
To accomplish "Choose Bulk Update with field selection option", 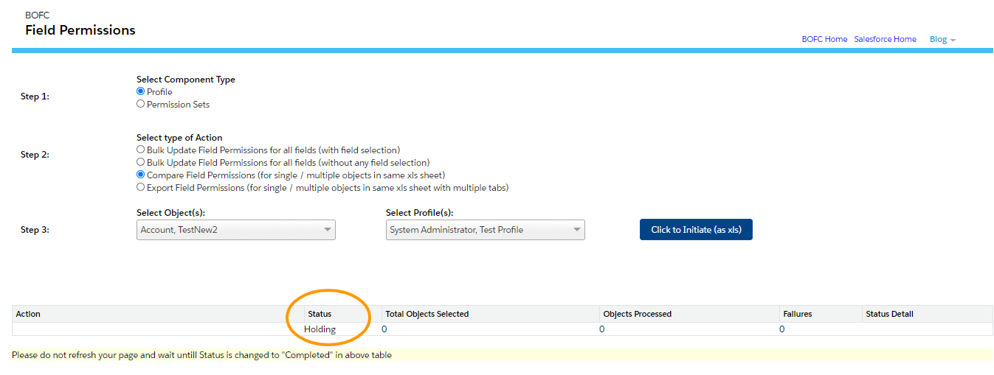I will (x=140, y=150).
